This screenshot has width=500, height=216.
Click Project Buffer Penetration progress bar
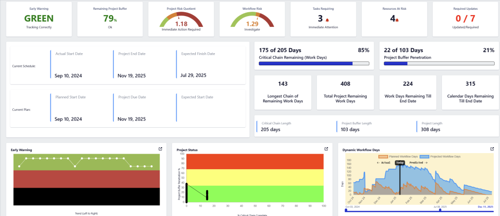pos(437,63)
